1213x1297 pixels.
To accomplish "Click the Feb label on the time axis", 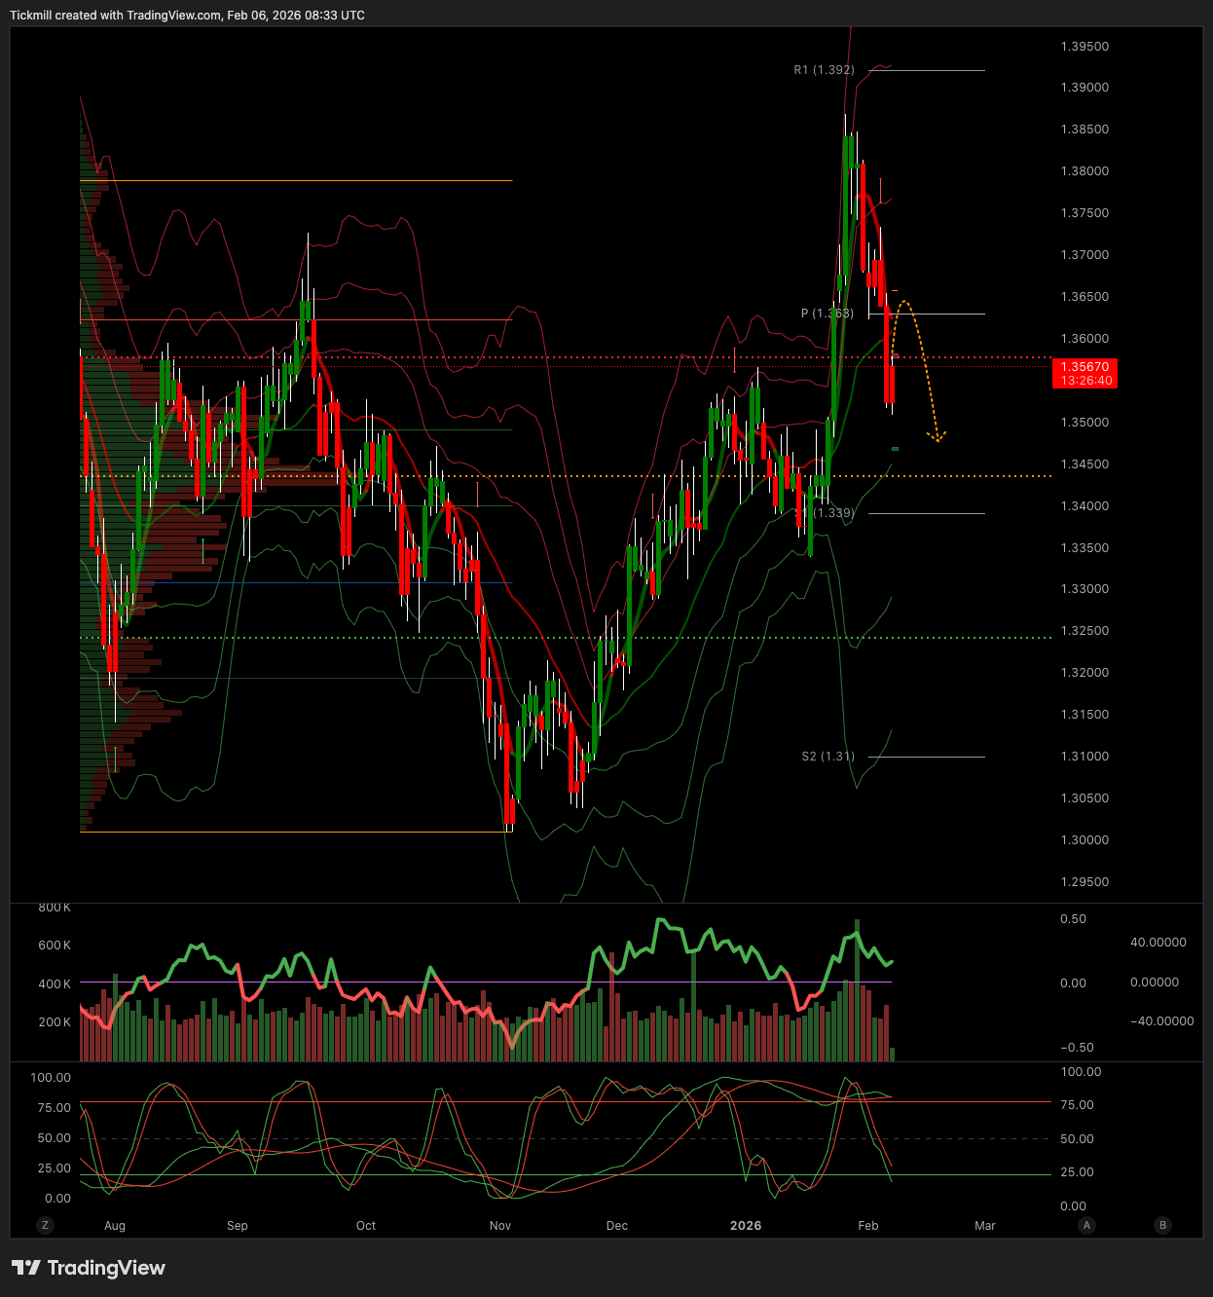I will point(868,1226).
